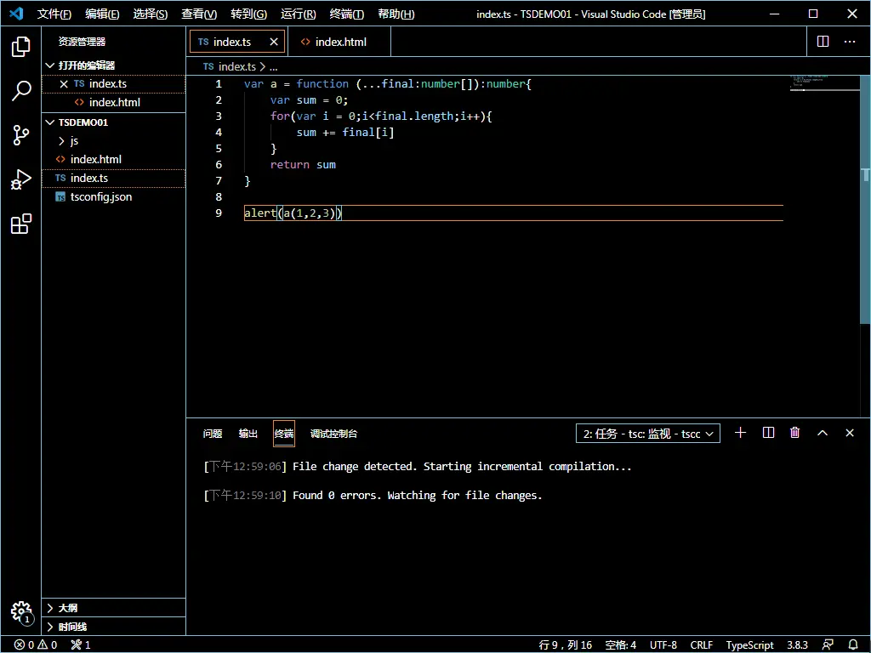The width and height of the screenshot is (871, 653).
Task: Expand the js folder
Action: point(114,141)
